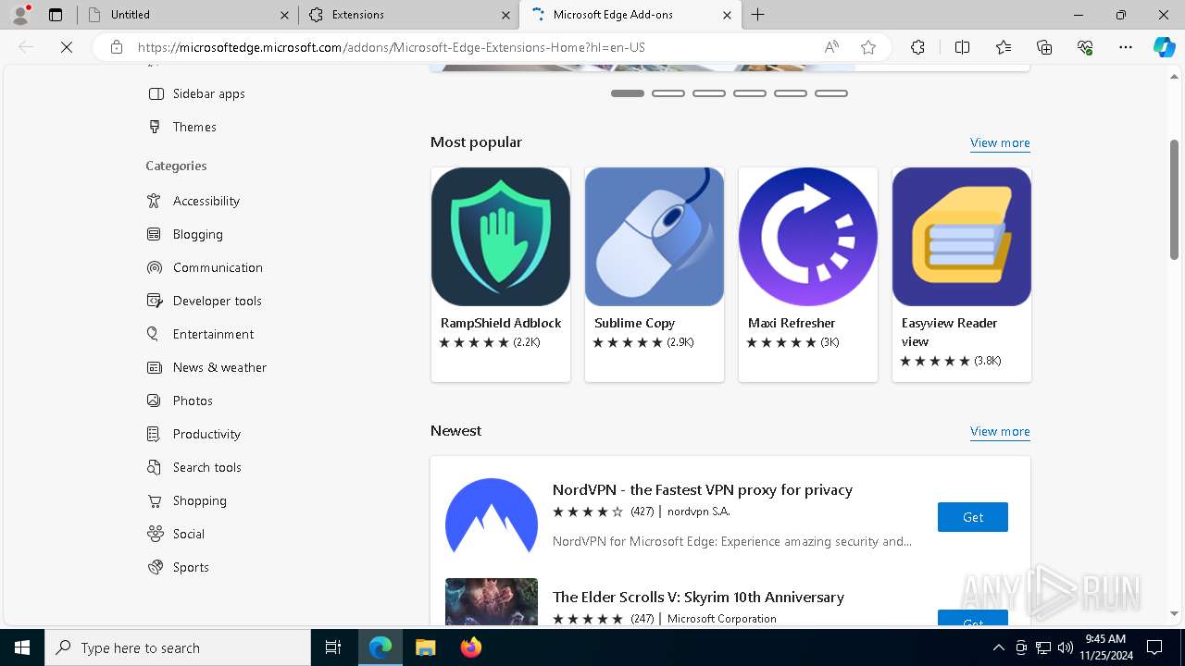Open a new tab with plus button

758,15
